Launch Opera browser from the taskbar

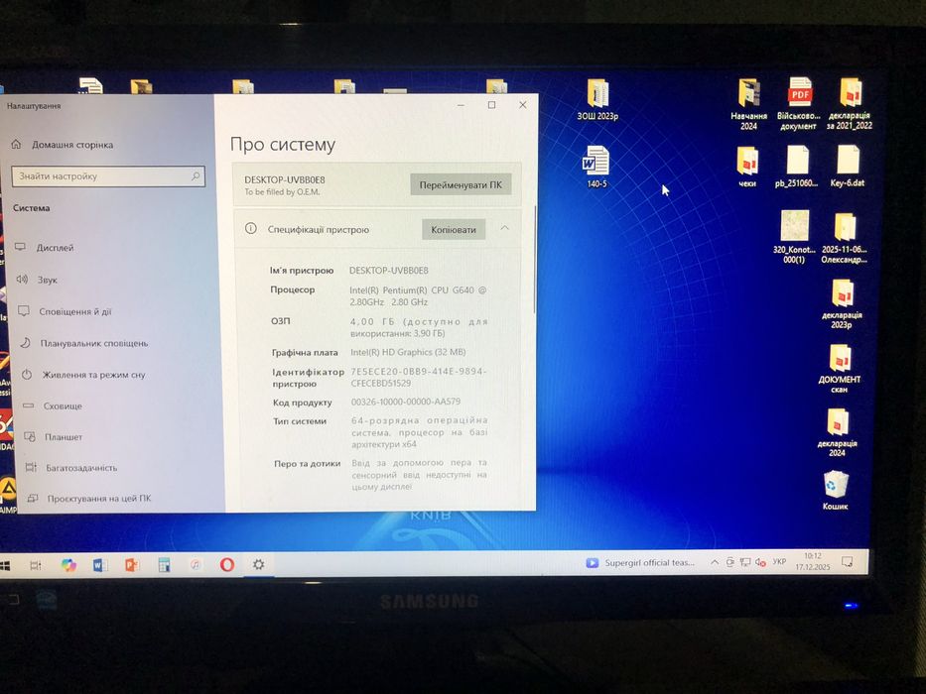click(226, 565)
